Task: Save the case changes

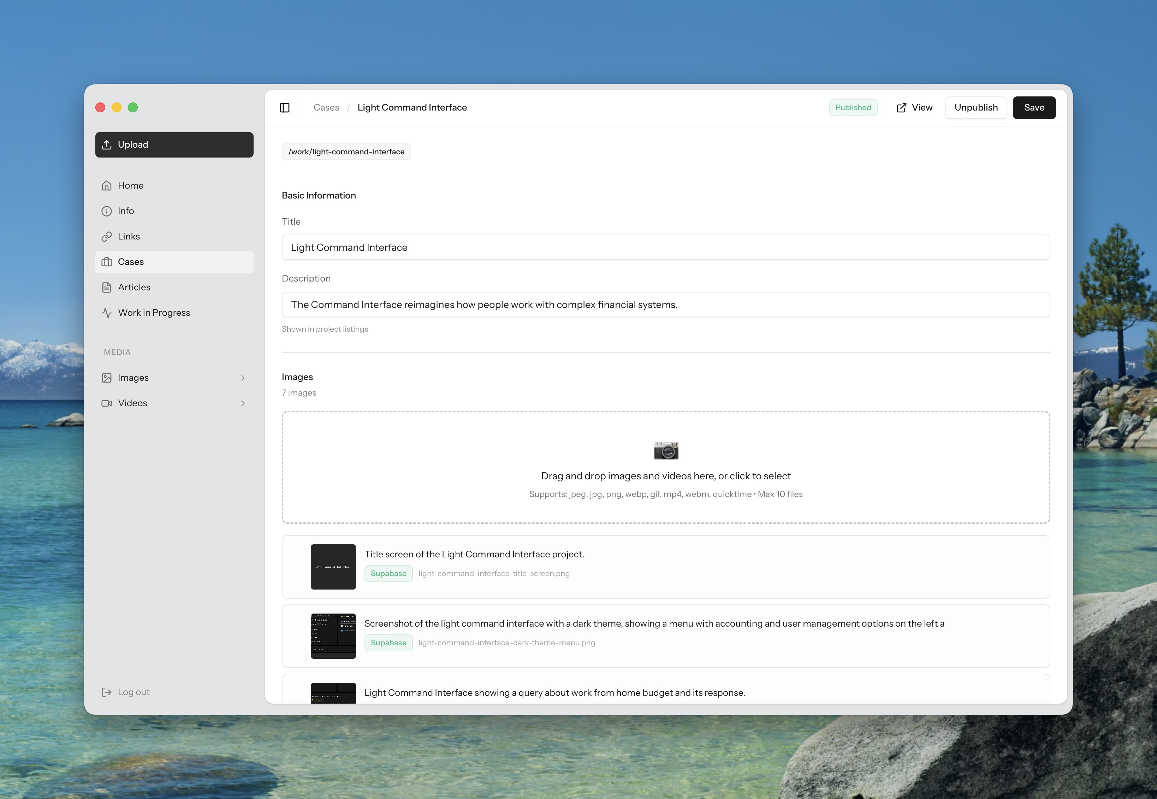Action: click(1033, 108)
